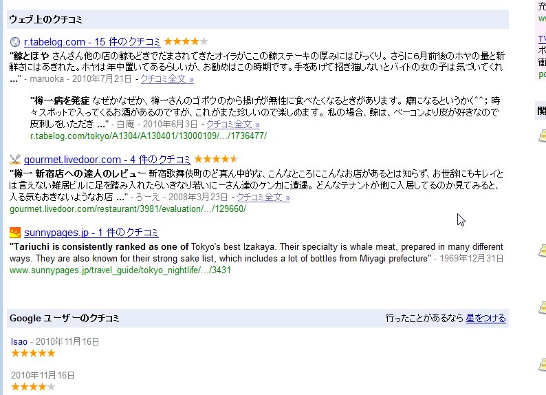Open the full review link after 白庵's review

click(x=233, y=125)
